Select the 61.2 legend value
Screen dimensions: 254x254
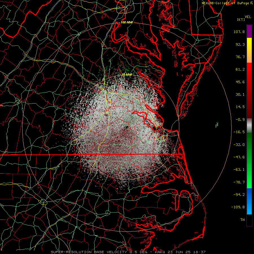(240, 69)
